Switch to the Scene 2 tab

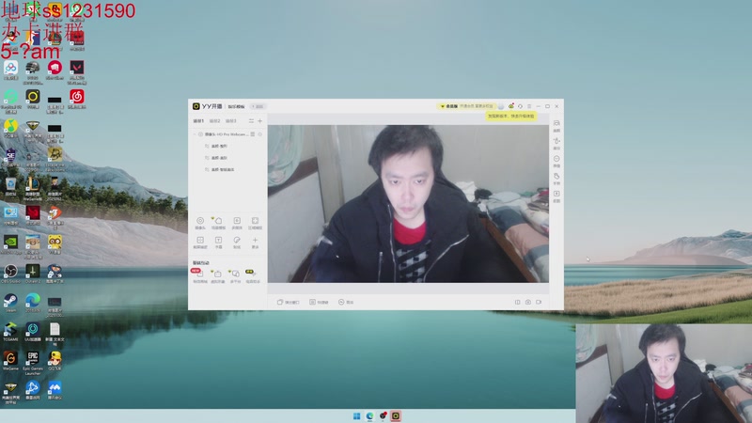pos(215,121)
